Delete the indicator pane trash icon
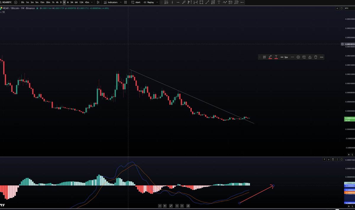 tap(333, 159)
